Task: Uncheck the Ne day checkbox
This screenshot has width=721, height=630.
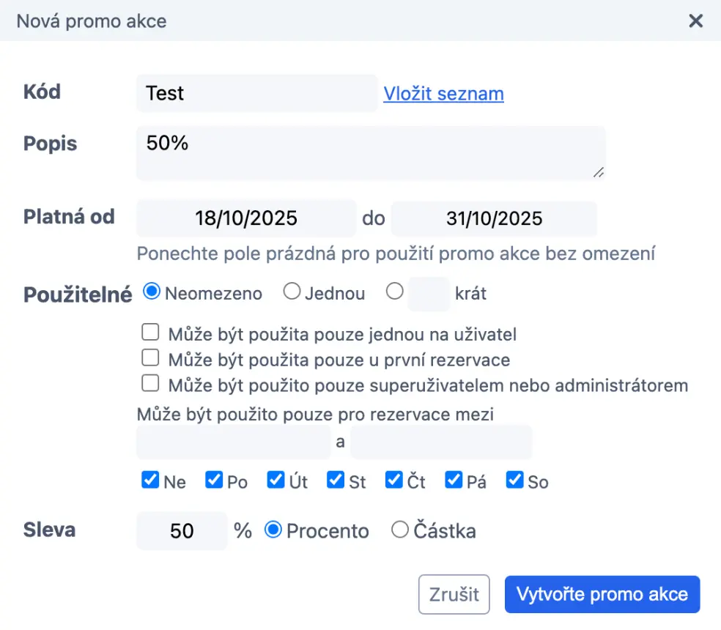Action: click(150, 481)
